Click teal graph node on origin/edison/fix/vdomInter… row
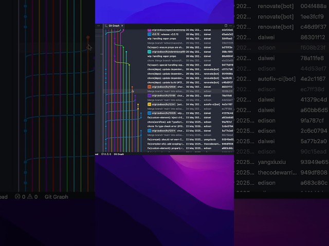329x246 pixels. click(126, 52)
